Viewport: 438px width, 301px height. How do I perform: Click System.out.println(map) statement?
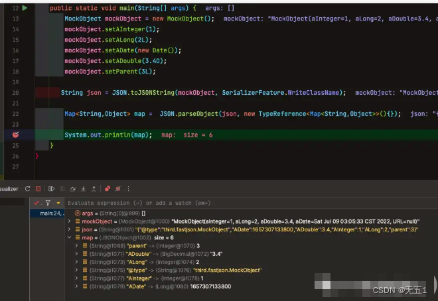(108, 135)
